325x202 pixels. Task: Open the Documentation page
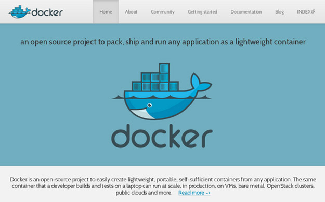[246, 12]
